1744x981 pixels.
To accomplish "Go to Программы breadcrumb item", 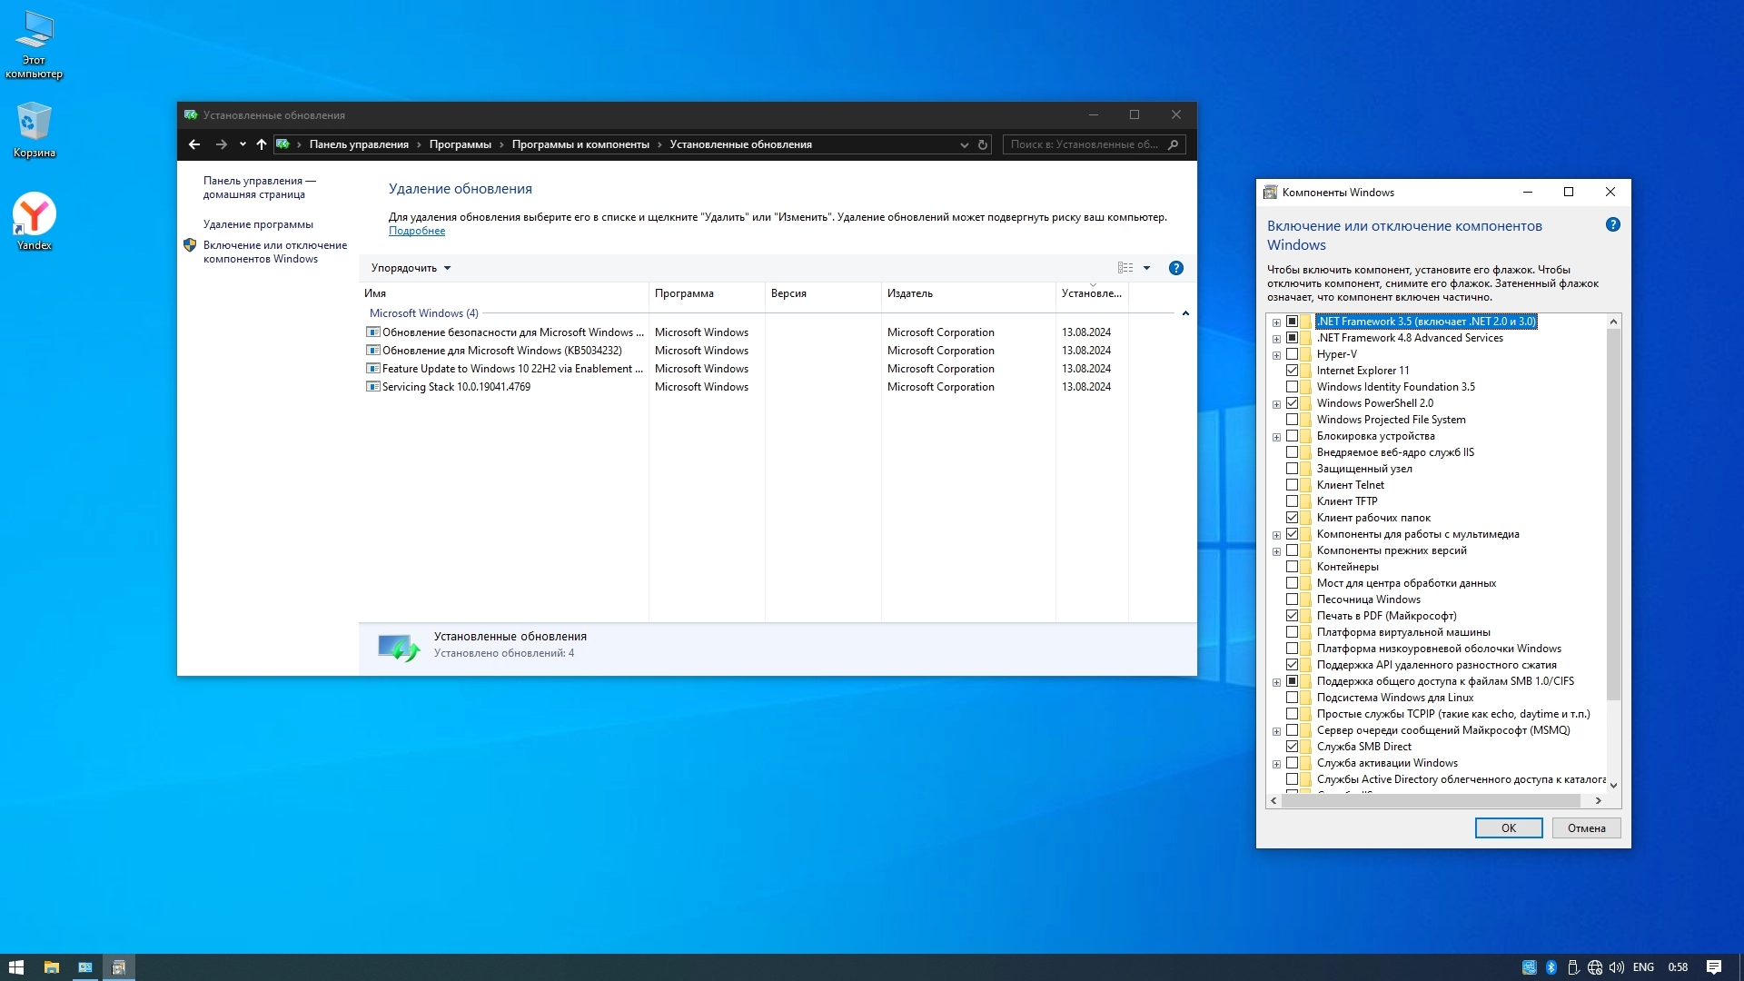I will pyautogui.click(x=460, y=144).
